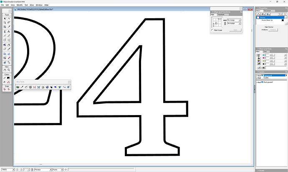Toggle visibility checkmark of Background layer
Viewport: 288px width, 172px height.
257,82
